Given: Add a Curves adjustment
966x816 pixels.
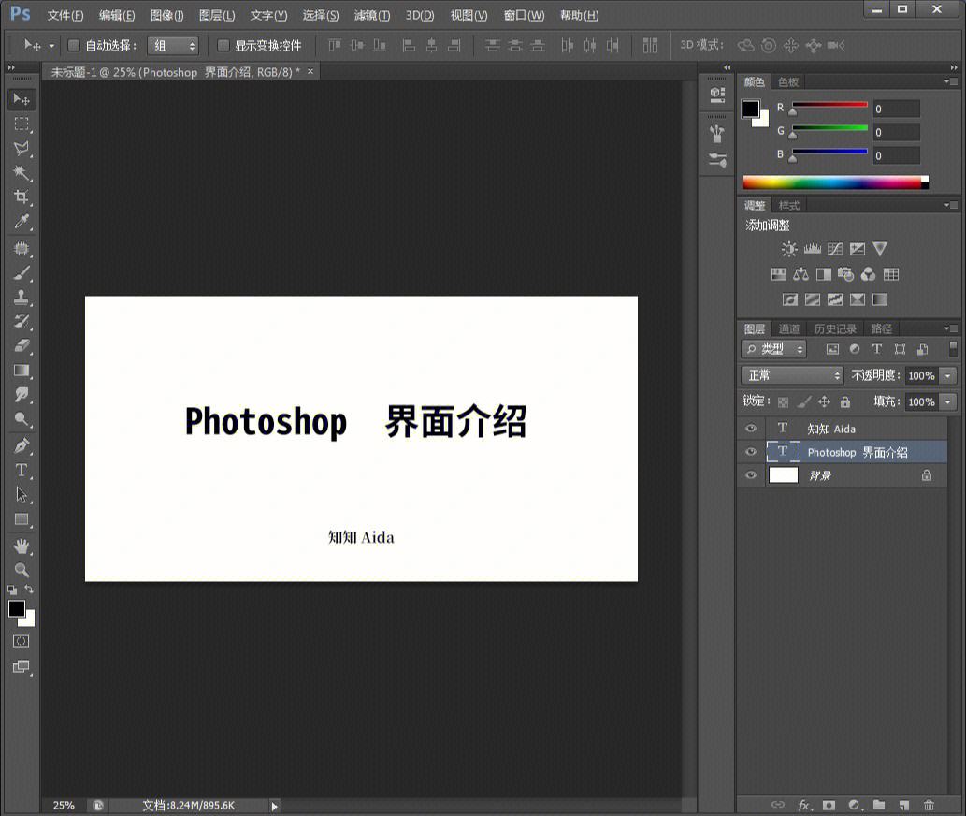Looking at the screenshot, I should [x=835, y=249].
